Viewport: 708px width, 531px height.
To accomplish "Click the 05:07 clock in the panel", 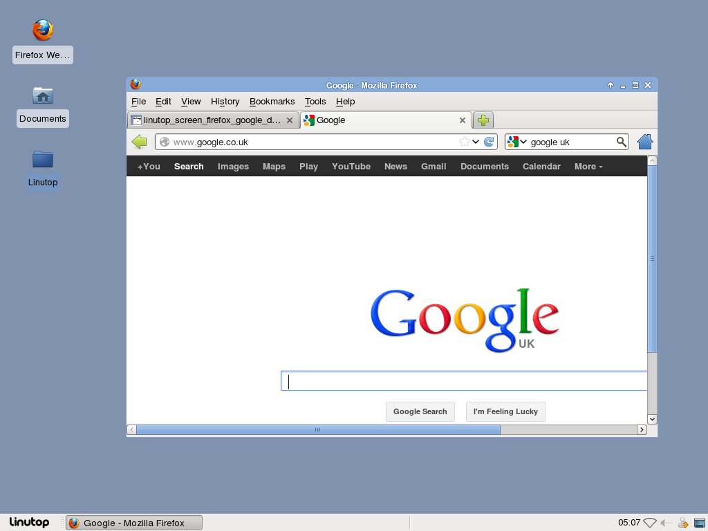I will point(629,523).
